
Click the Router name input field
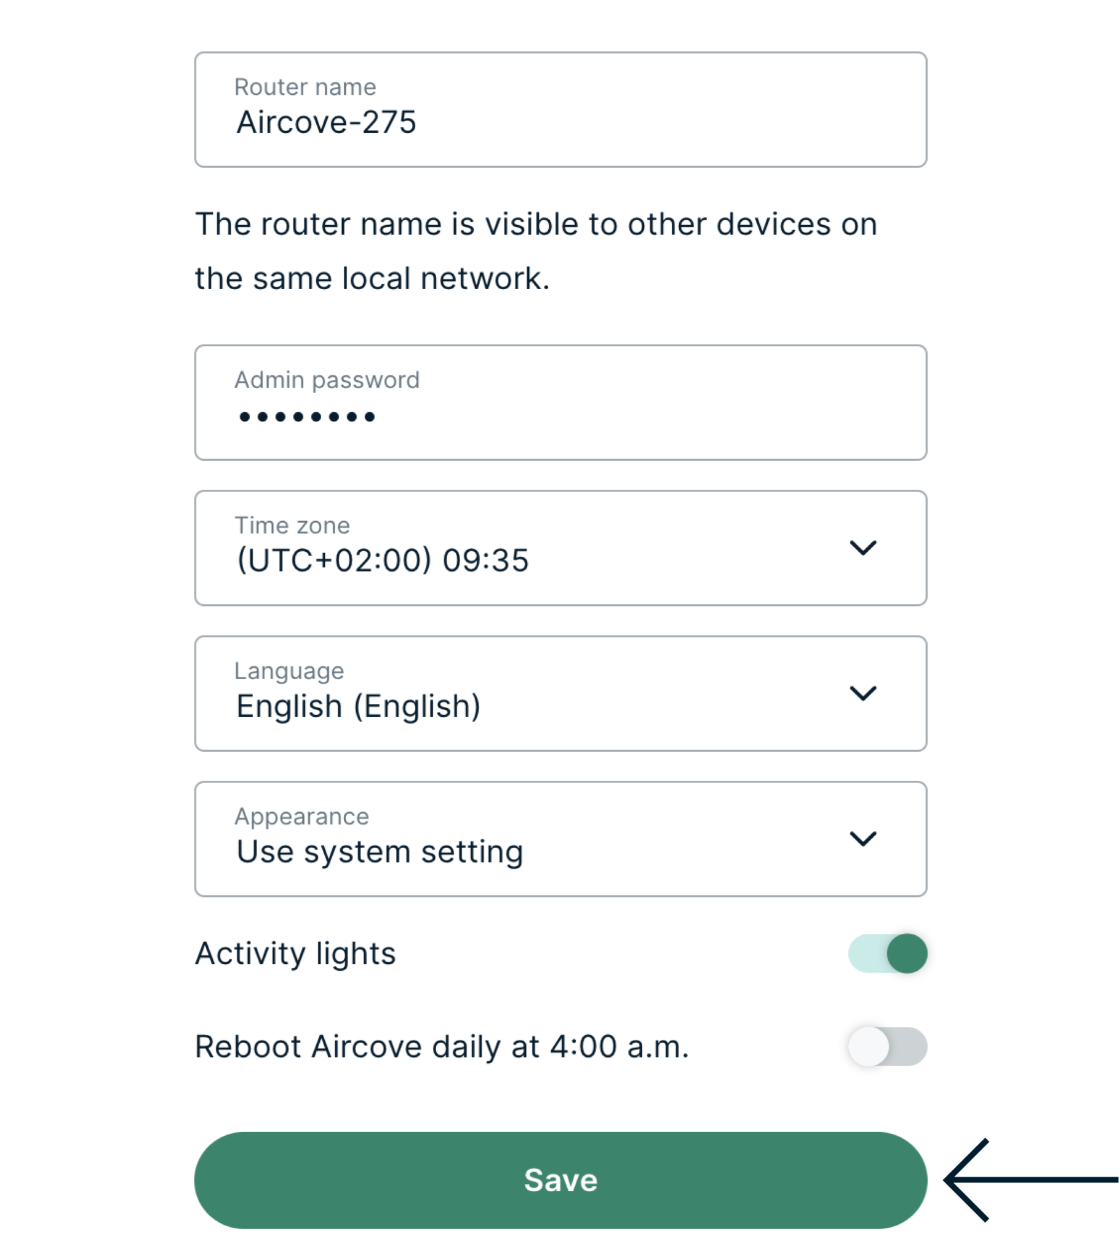click(560, 110)
